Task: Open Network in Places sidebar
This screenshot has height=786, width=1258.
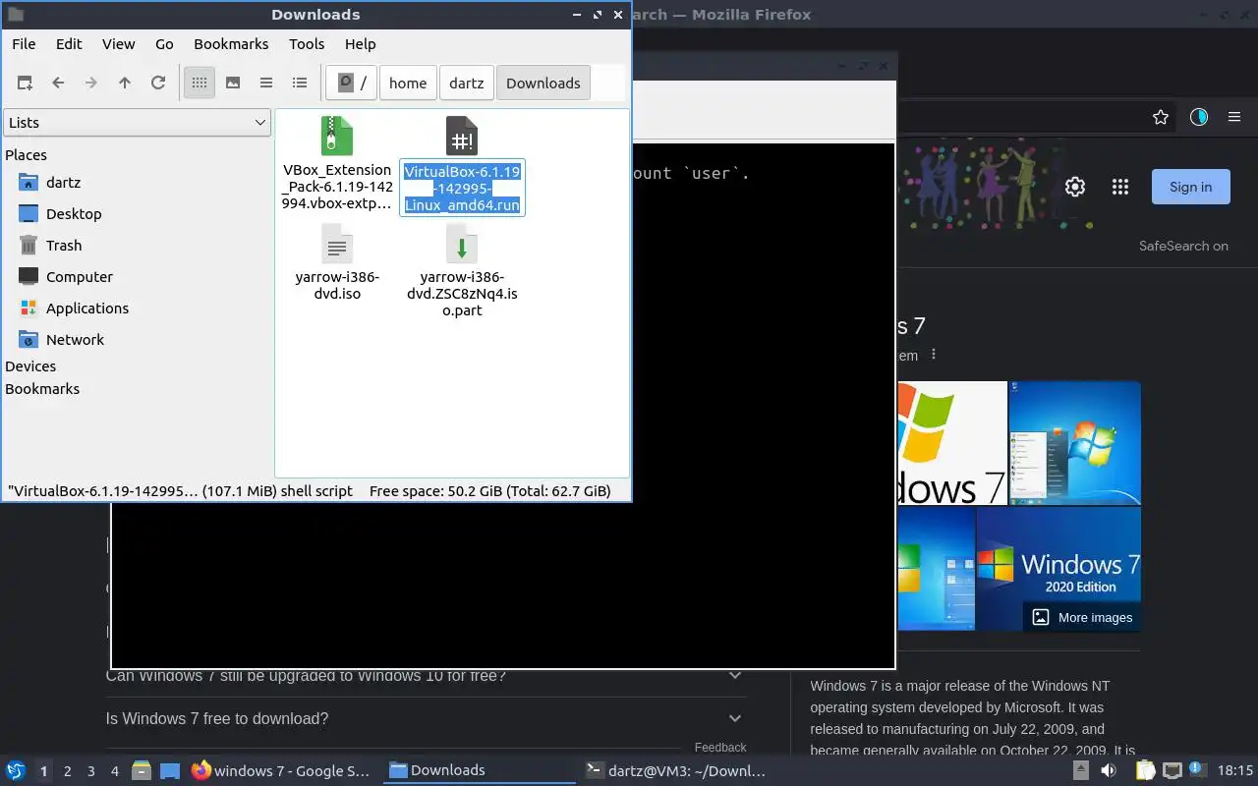Action: coord(75,340)
